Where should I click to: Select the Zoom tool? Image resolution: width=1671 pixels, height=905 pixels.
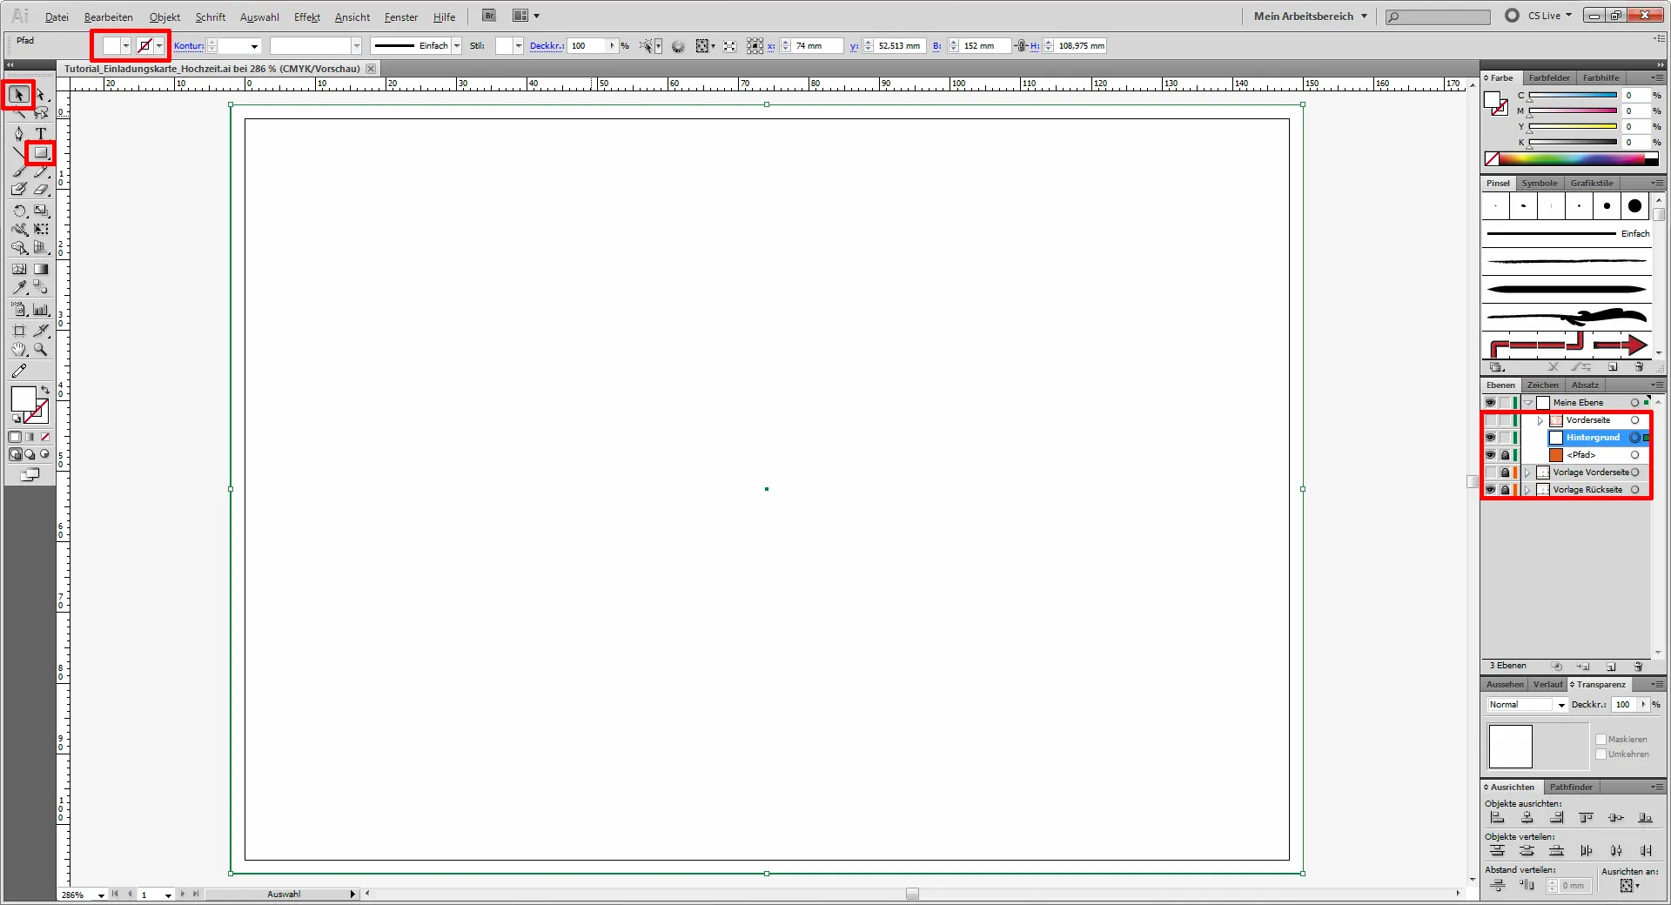point(38,349)
